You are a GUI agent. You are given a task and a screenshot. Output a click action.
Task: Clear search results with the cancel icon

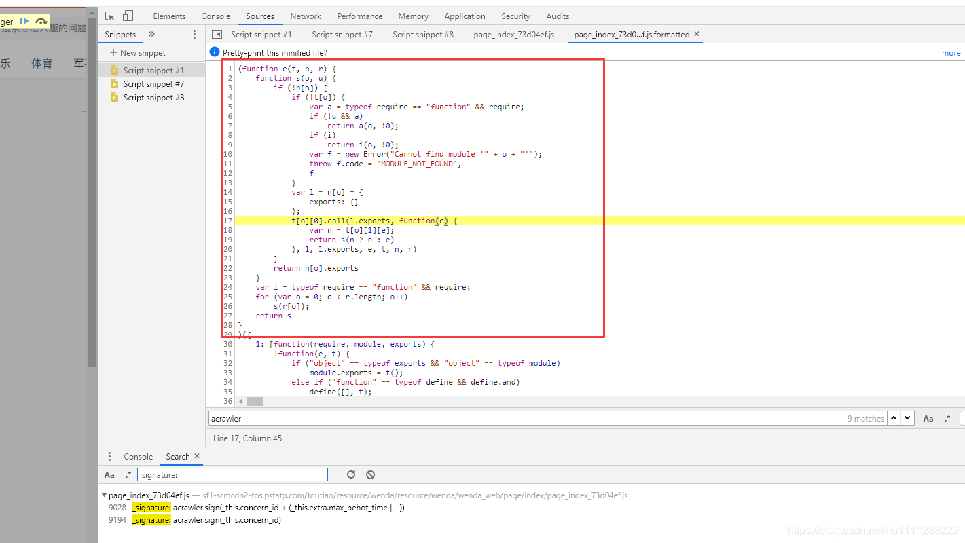pos(370,474)
